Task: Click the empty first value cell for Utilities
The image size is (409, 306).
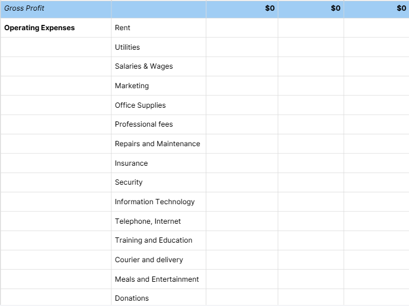Action: click(242, 47)
